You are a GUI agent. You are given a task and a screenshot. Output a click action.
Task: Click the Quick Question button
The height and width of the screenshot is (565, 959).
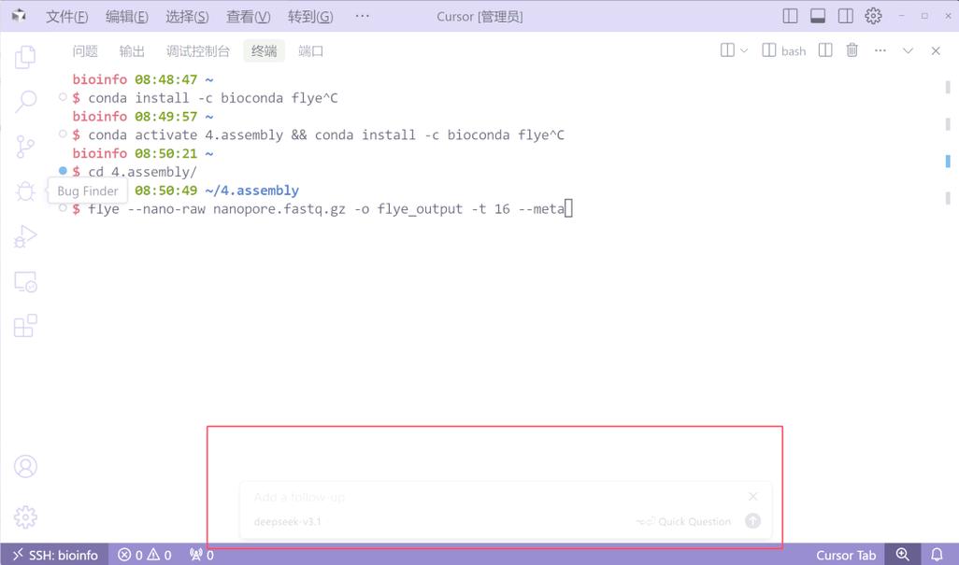[x=695, y=521]
